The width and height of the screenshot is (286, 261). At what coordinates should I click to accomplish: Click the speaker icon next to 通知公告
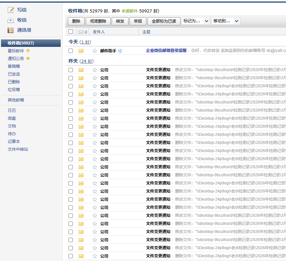click(28, 58)
